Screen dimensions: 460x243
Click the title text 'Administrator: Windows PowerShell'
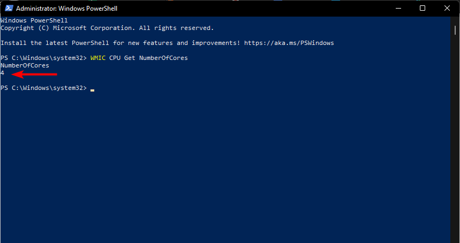[67, 9]
